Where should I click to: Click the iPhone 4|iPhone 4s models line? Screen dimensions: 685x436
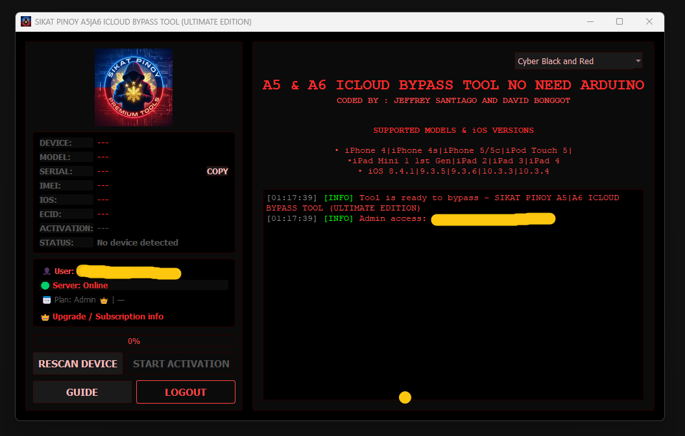(453, 150)
